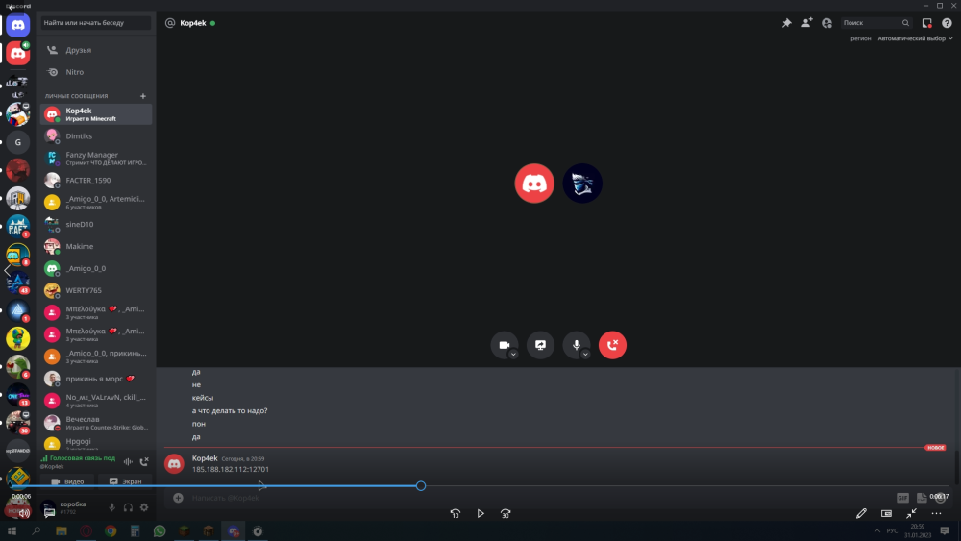Viewport: 961px width, 541px height.
Task: Open the player's more options menu
Action: click(936, 513)
